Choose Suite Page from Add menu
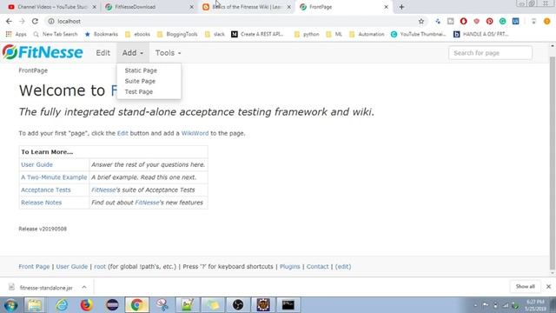 (x=140, y=81)
